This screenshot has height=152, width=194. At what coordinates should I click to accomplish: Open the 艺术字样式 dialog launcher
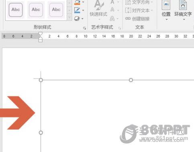(x=120, y=28)
